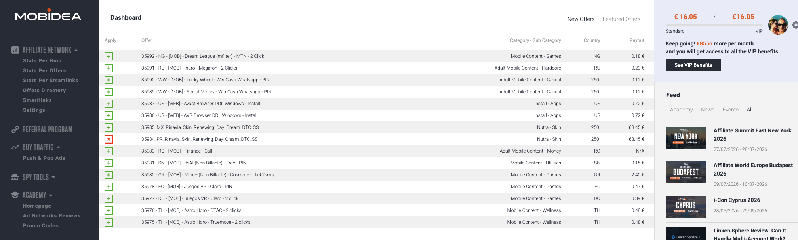Image resolution: width=798 pixels, height=240 pixels.
Task: Remove application for offer 35984 Rinavia
Action: (109, 139)
